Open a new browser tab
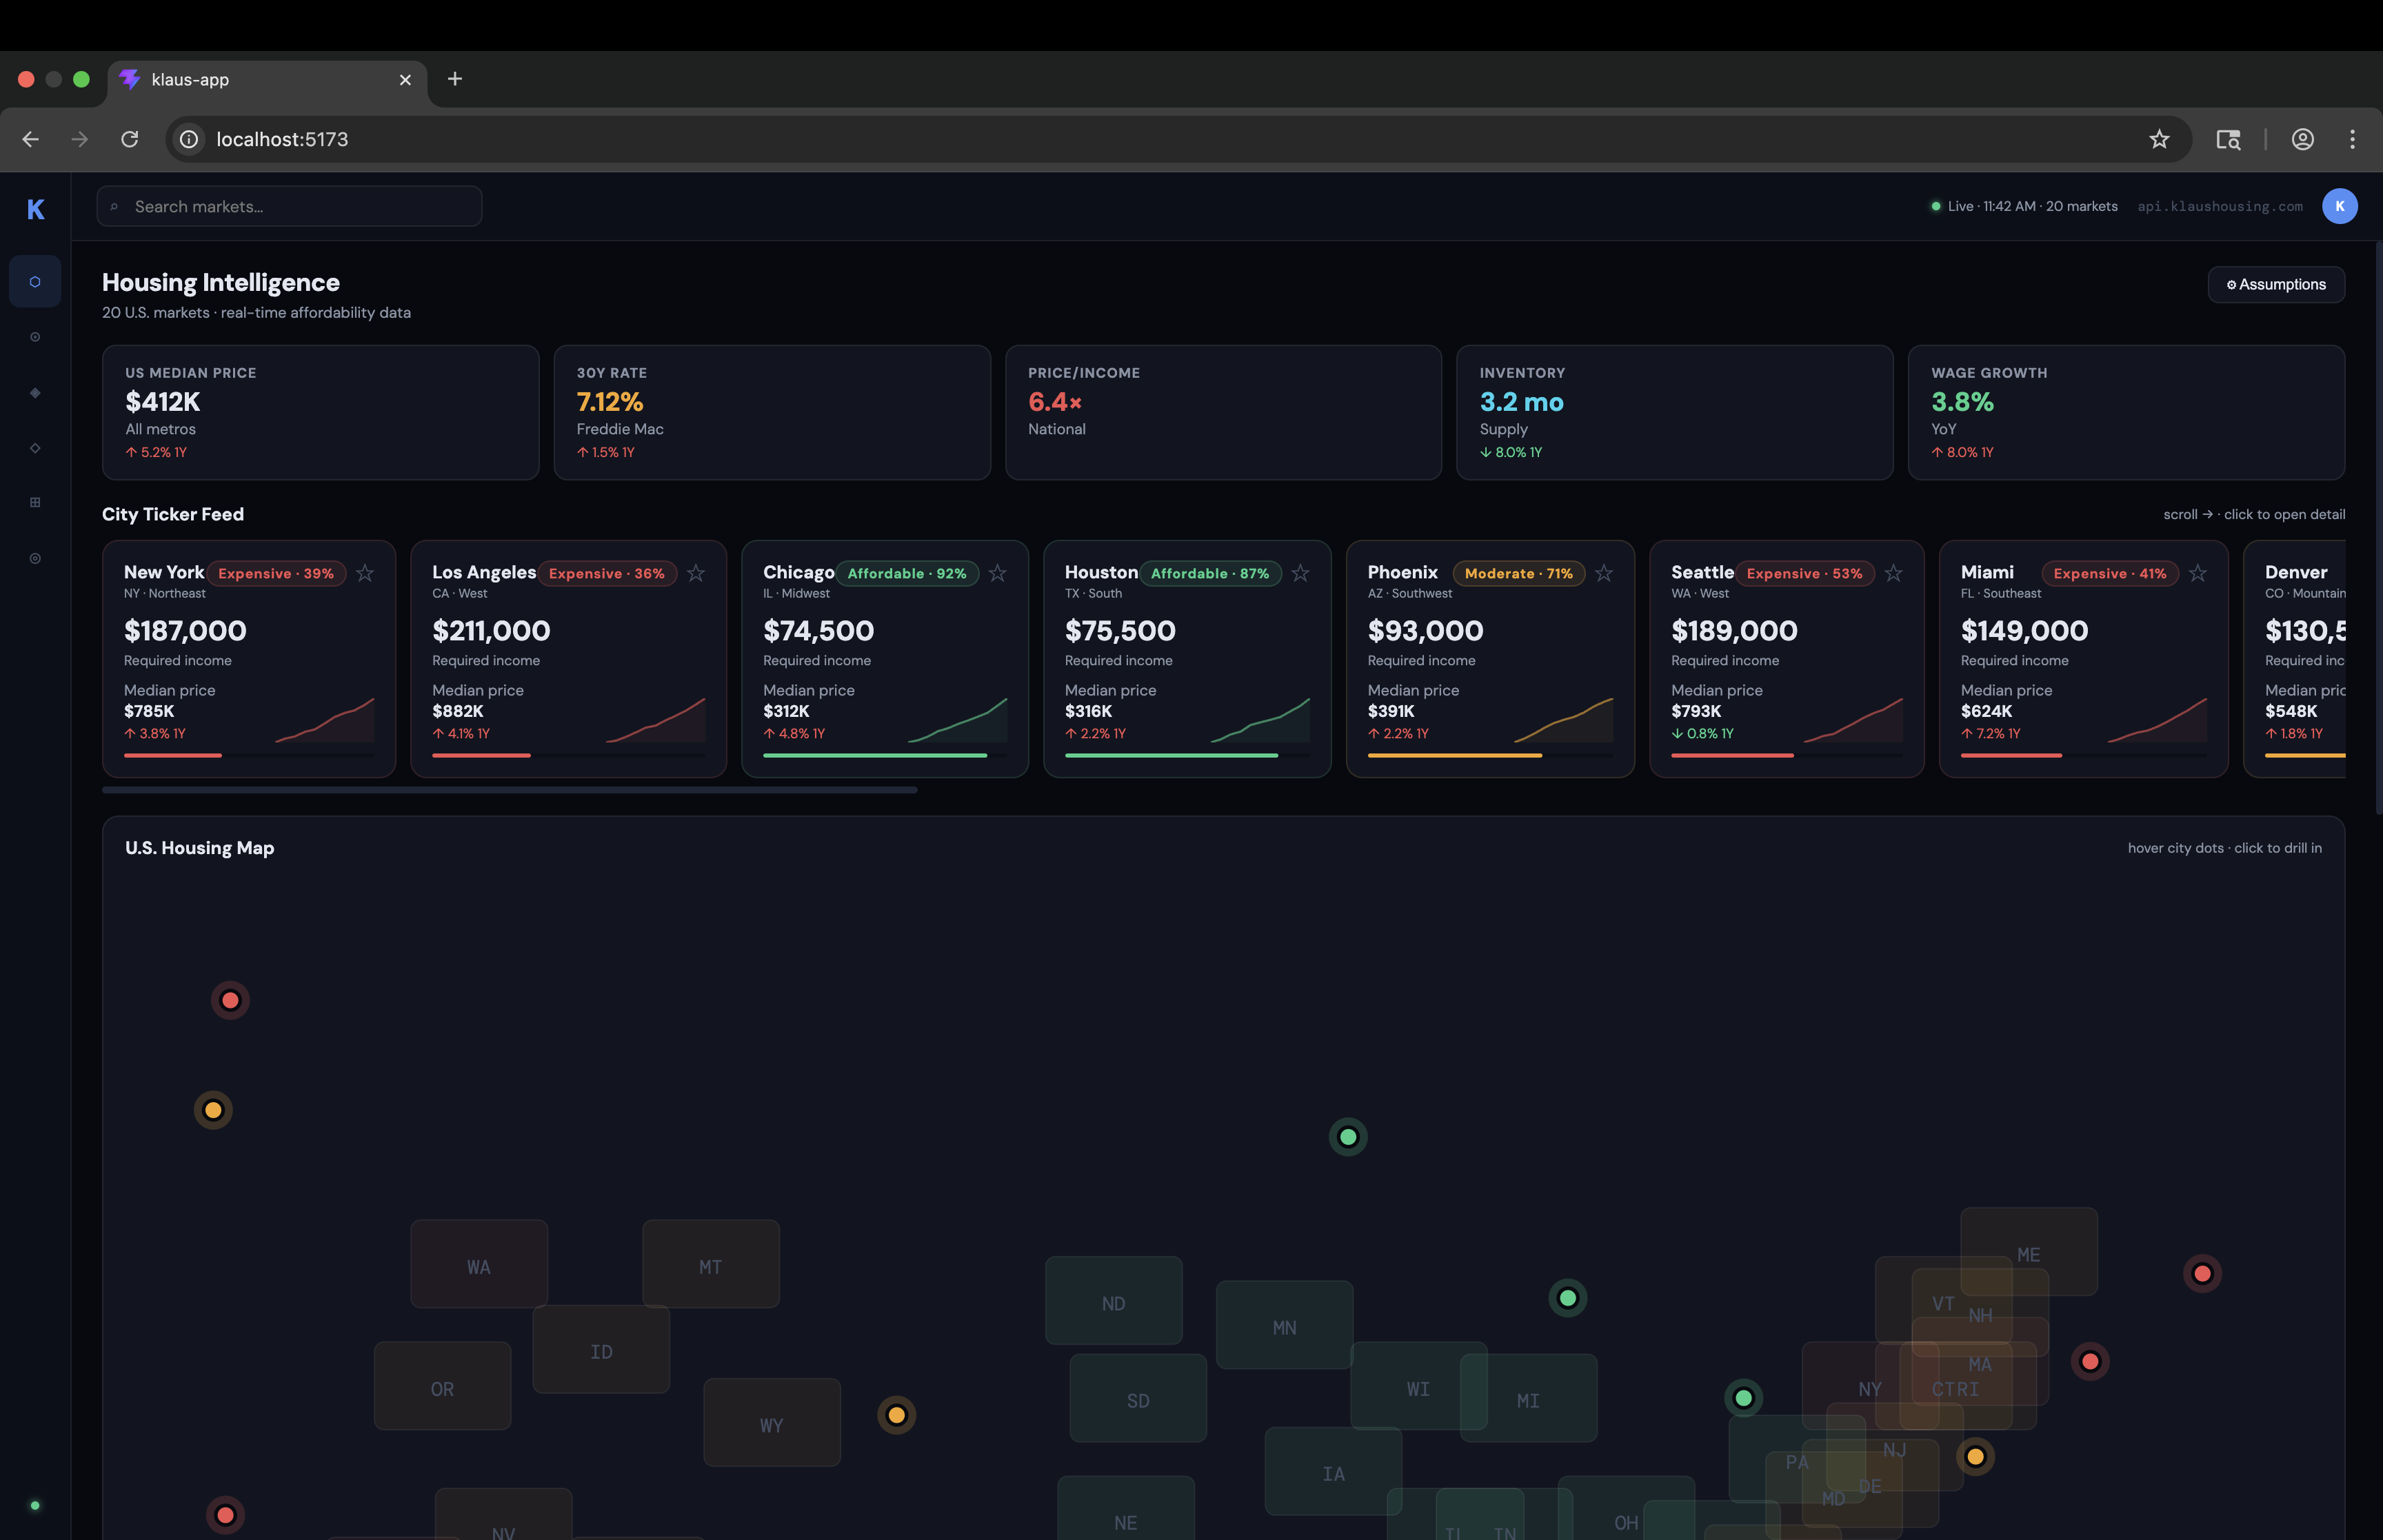This screenshot has height=1540, width=2383. (455, 79)
